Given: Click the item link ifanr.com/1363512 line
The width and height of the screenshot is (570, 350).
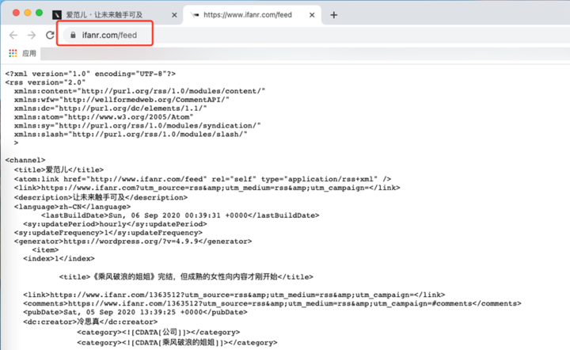Looking at the screenshot, I should (234, 295).
